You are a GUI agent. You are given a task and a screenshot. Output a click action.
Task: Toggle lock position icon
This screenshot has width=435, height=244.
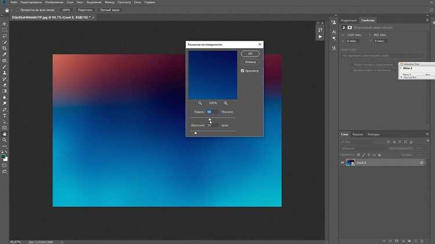(x=369, y=155)
